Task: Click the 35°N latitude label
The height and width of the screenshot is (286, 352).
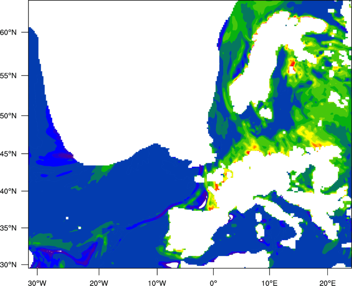Action: [8, 228]
